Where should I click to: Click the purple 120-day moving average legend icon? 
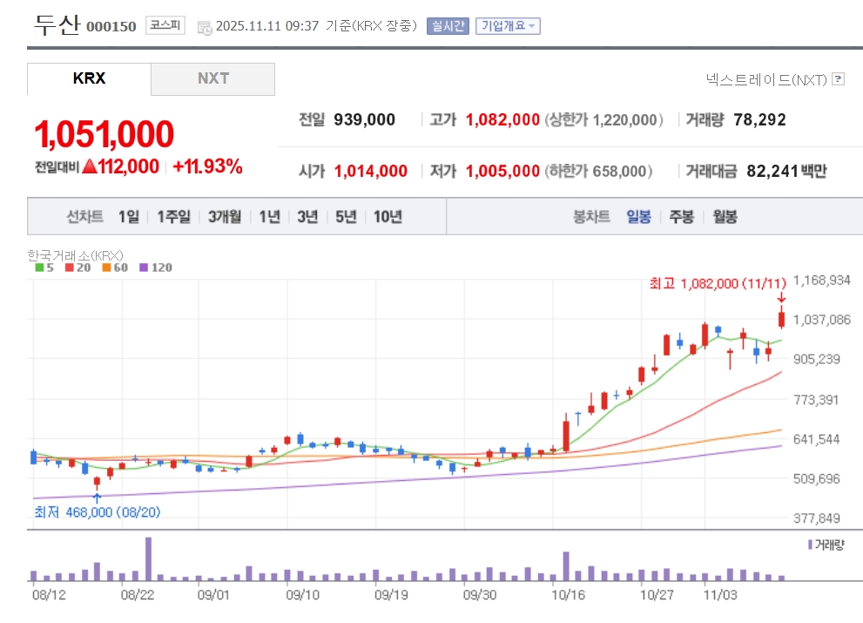coord(143,267)
